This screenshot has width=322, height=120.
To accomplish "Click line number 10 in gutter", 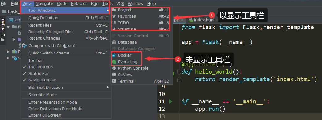I will pos(162,94).
